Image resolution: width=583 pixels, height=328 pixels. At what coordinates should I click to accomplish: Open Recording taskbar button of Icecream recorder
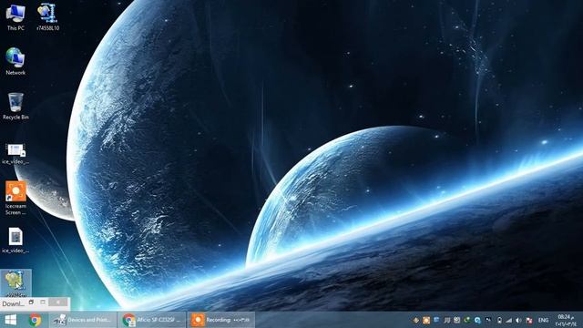(220, 320)
